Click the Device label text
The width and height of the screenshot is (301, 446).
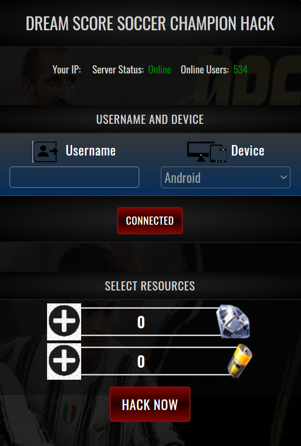tap(248, 150)
